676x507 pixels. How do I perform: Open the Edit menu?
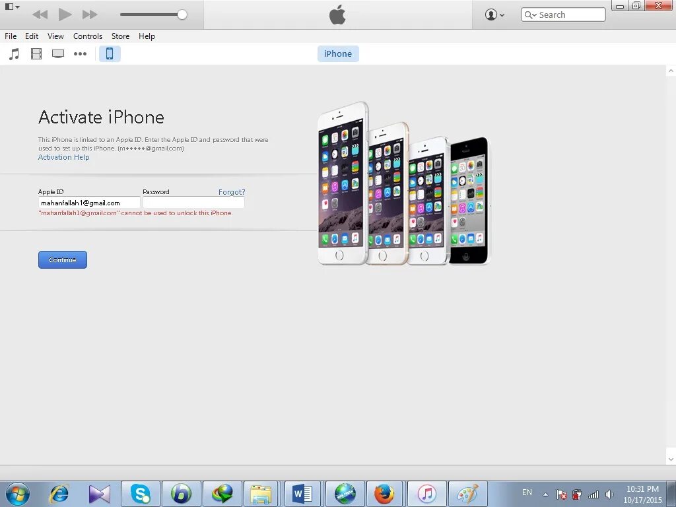pos(32,36)
